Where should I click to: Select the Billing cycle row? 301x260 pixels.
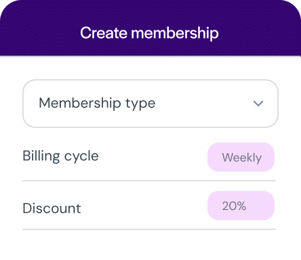[149, 157]
